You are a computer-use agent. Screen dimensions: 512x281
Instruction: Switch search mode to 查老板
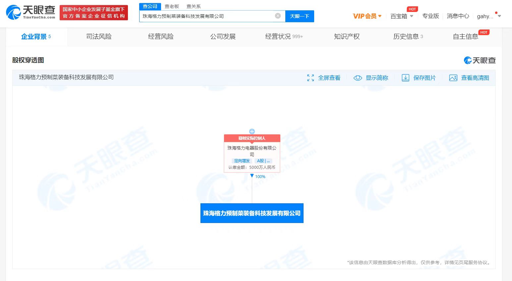(x=172, y=6)
